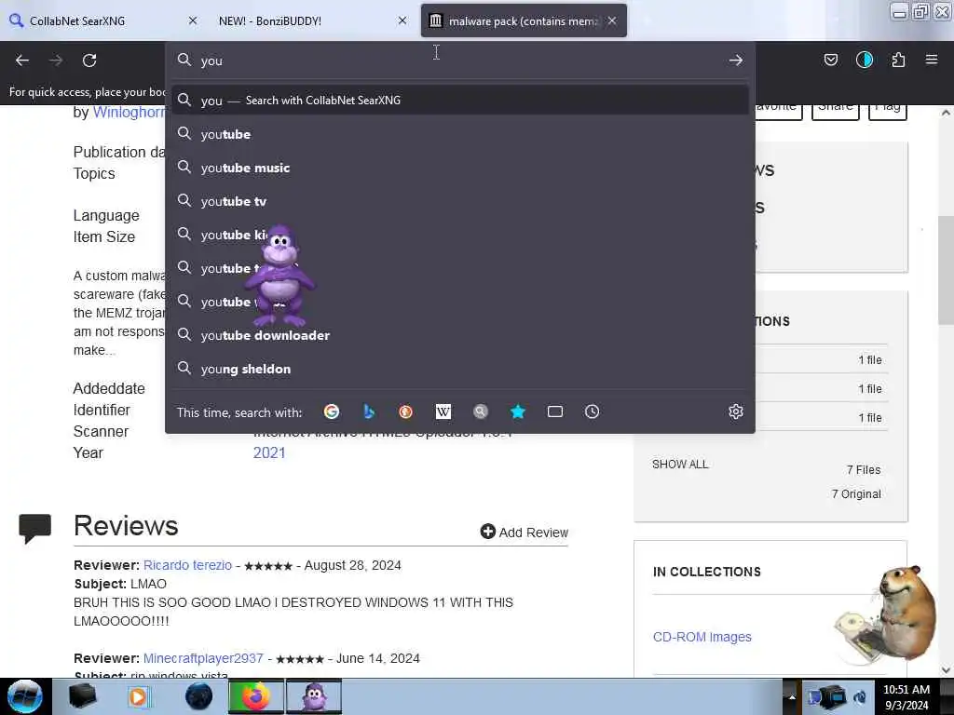
Task: Open reviewer Minecraftplayer2937's profile
Action: coord(203,658)
